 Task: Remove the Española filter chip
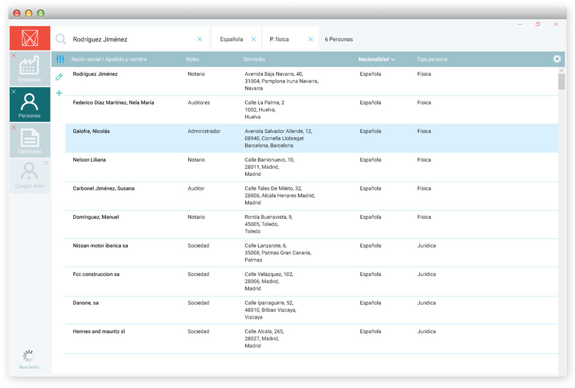tap(253, 39)
